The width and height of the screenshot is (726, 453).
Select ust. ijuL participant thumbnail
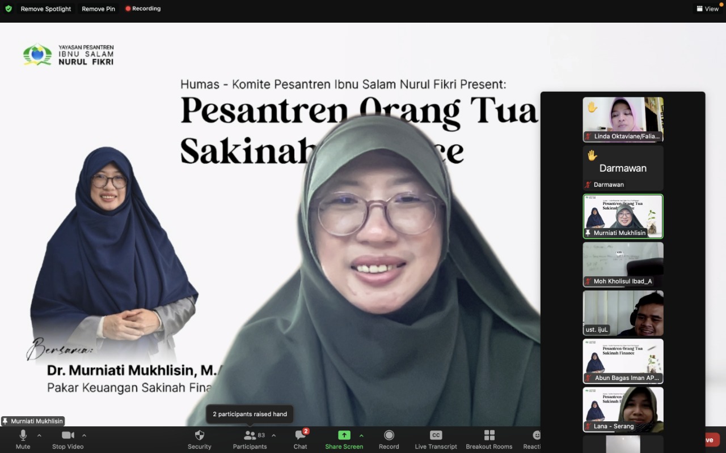tap(623, 313)
